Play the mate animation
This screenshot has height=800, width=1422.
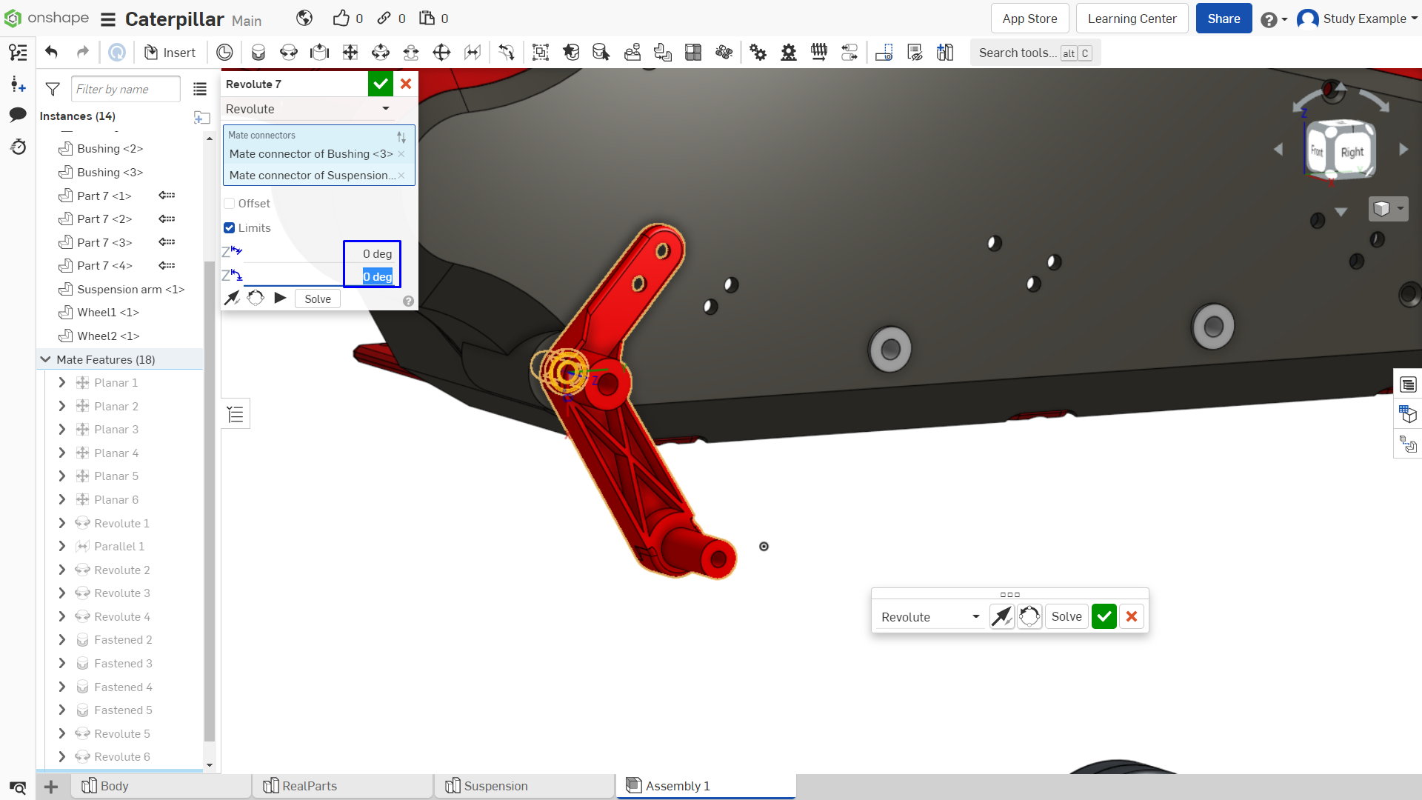[x=280, y=299]
